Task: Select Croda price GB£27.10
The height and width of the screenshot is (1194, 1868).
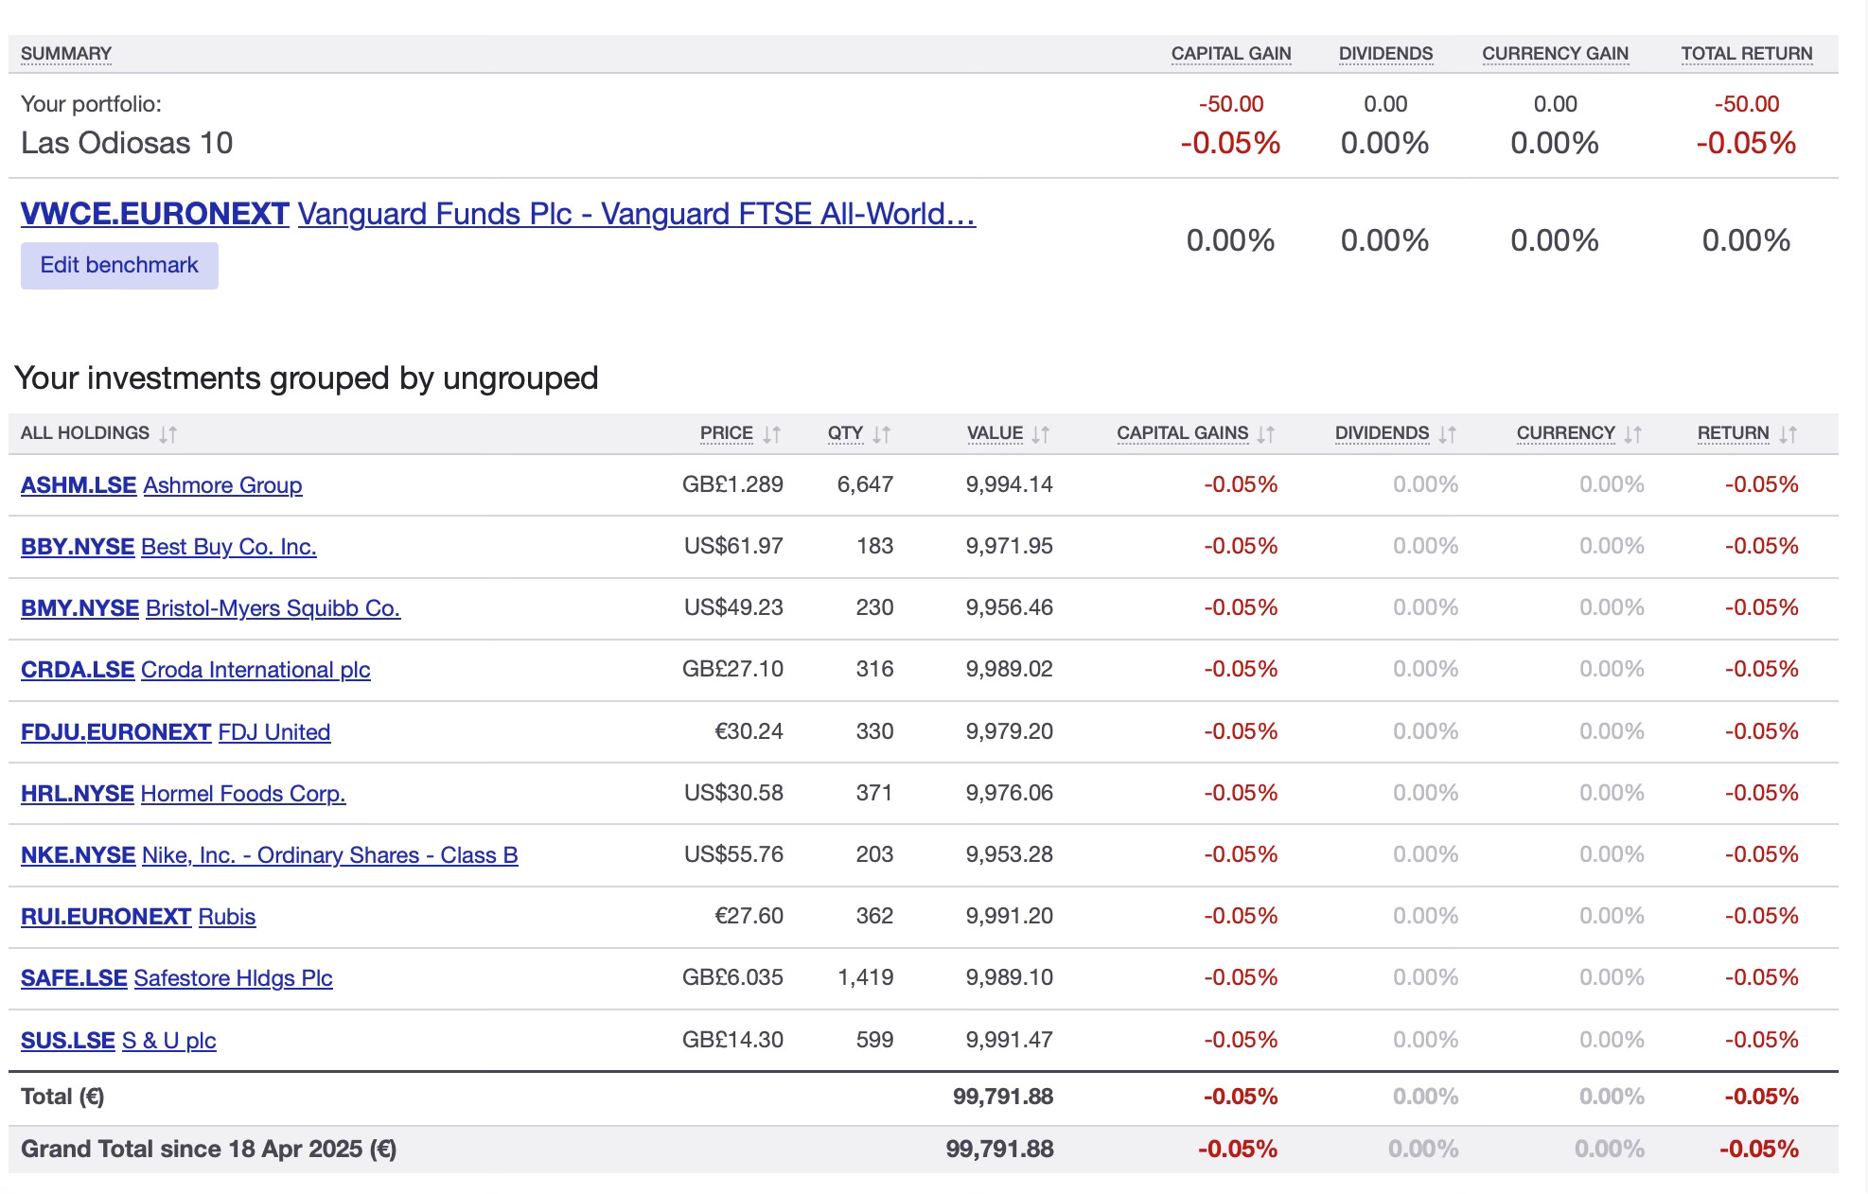Action: tap(732, 669)
